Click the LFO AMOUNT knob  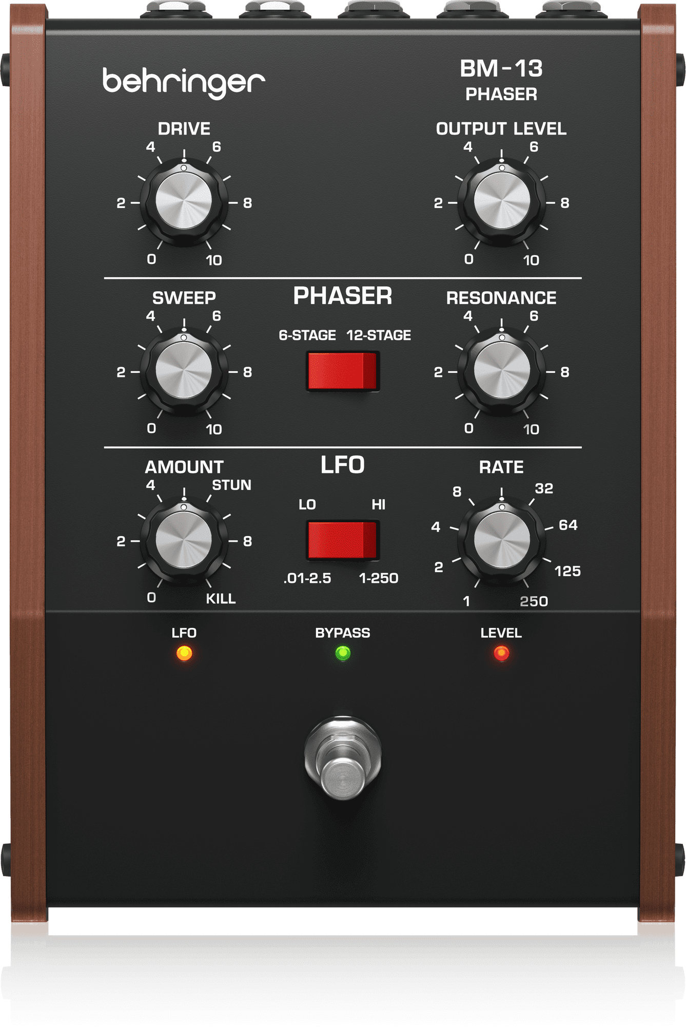point(184,540)
